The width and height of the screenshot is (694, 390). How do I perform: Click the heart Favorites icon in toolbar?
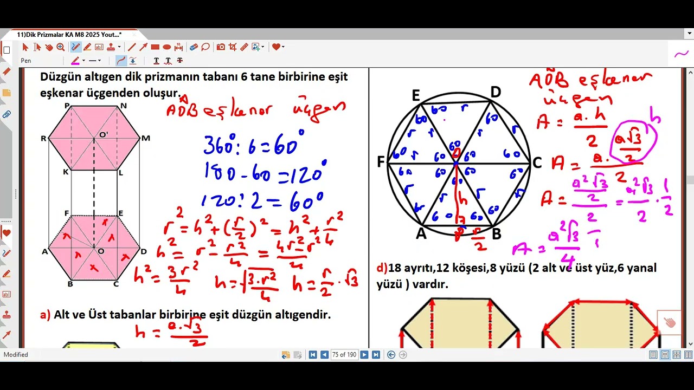[x=276, y=47]
